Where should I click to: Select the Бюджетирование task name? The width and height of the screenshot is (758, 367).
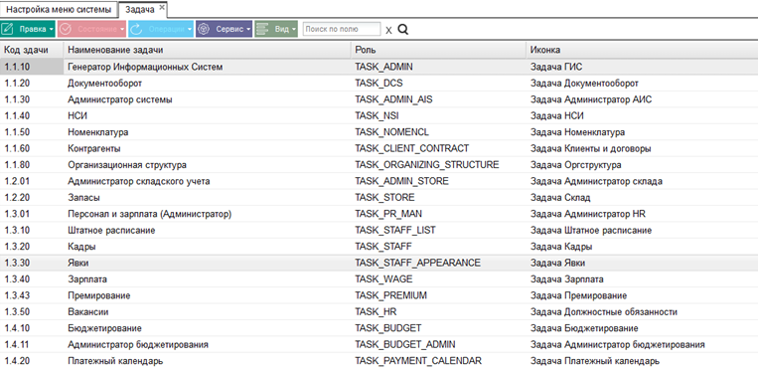point(104,328)
